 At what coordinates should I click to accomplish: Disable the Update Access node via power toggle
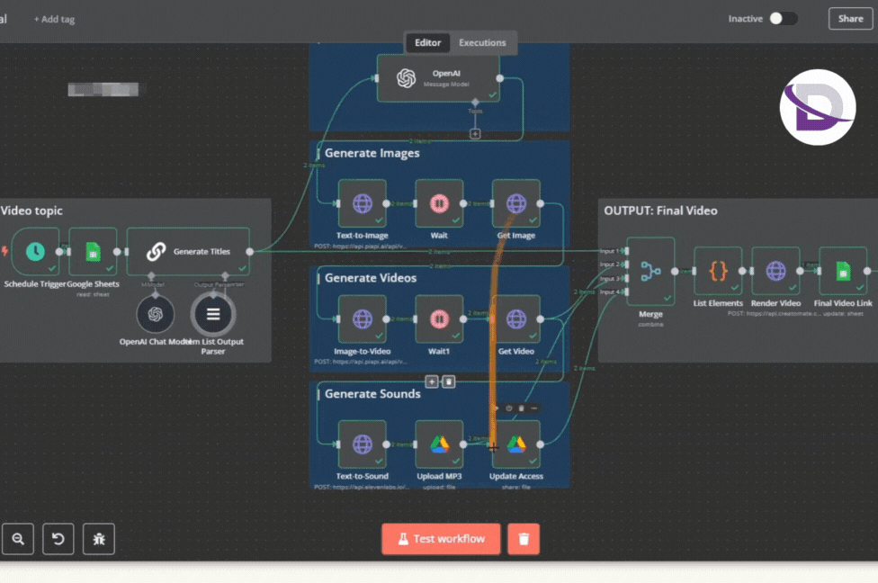coord(508,408)
